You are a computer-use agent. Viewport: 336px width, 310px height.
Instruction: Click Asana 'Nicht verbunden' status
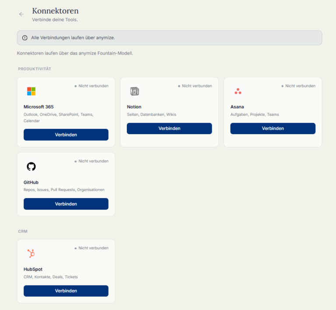298,86
